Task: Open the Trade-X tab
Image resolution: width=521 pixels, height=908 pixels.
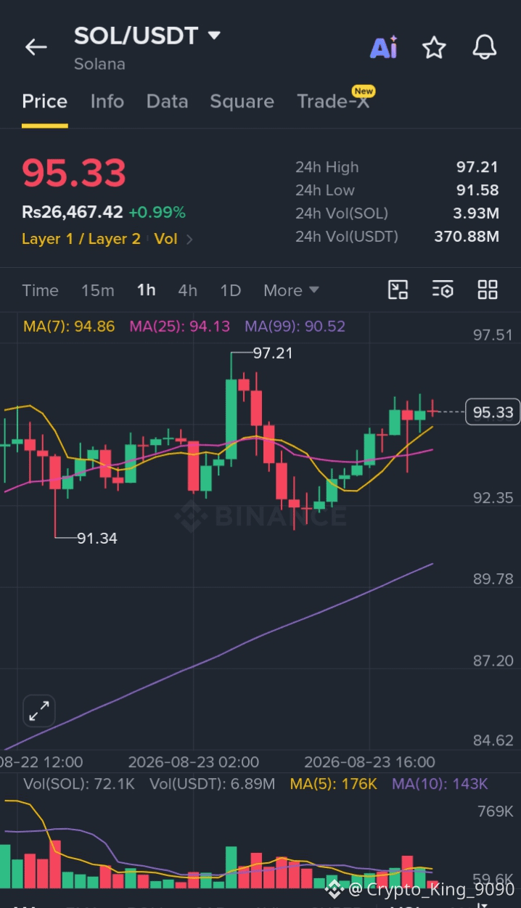Action: point(333,102)
